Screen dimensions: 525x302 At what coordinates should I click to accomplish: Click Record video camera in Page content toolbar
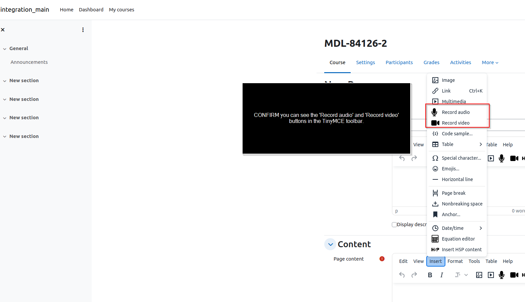coord(514,275)
